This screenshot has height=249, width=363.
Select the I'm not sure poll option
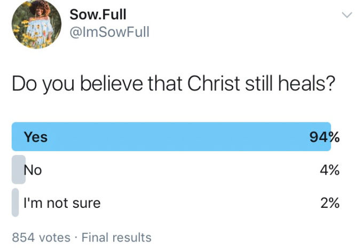click(62, 203)
